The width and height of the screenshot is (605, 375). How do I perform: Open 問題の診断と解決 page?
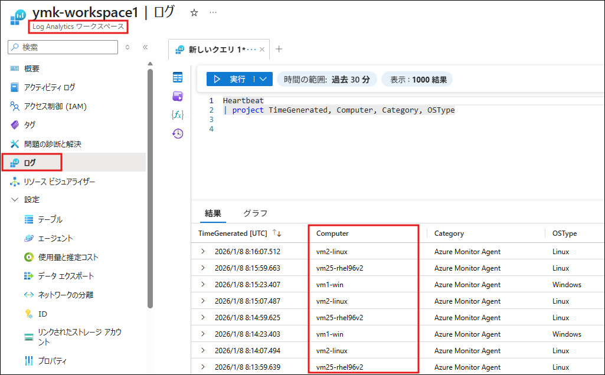(53, 144)
